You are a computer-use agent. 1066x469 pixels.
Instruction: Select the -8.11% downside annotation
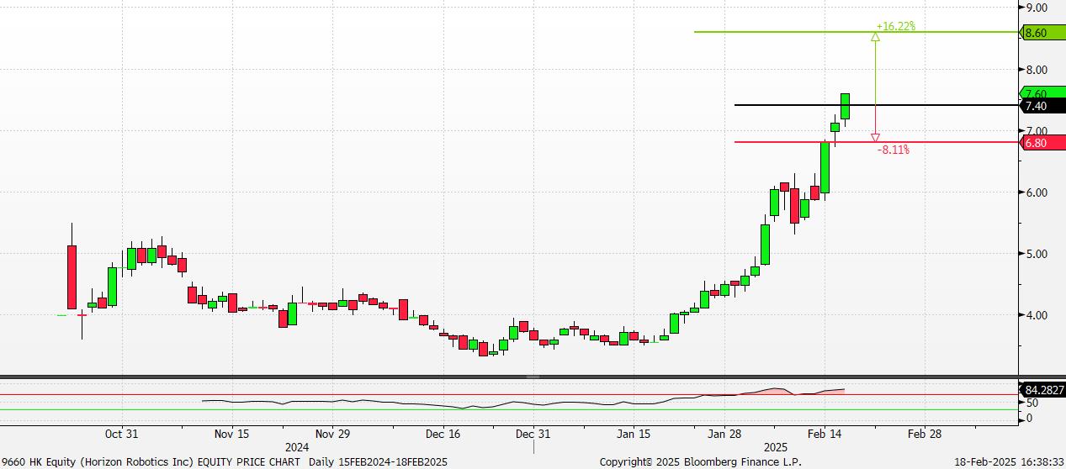(893, 150)
